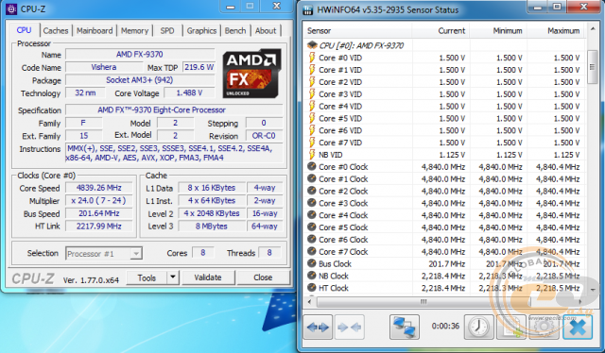Click the Multiplier value x 24.0

[98, 200]
